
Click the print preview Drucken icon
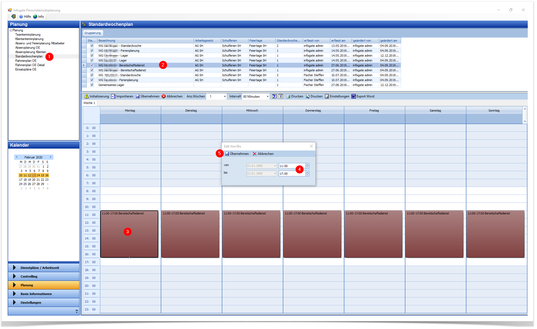tap(308, 96)
